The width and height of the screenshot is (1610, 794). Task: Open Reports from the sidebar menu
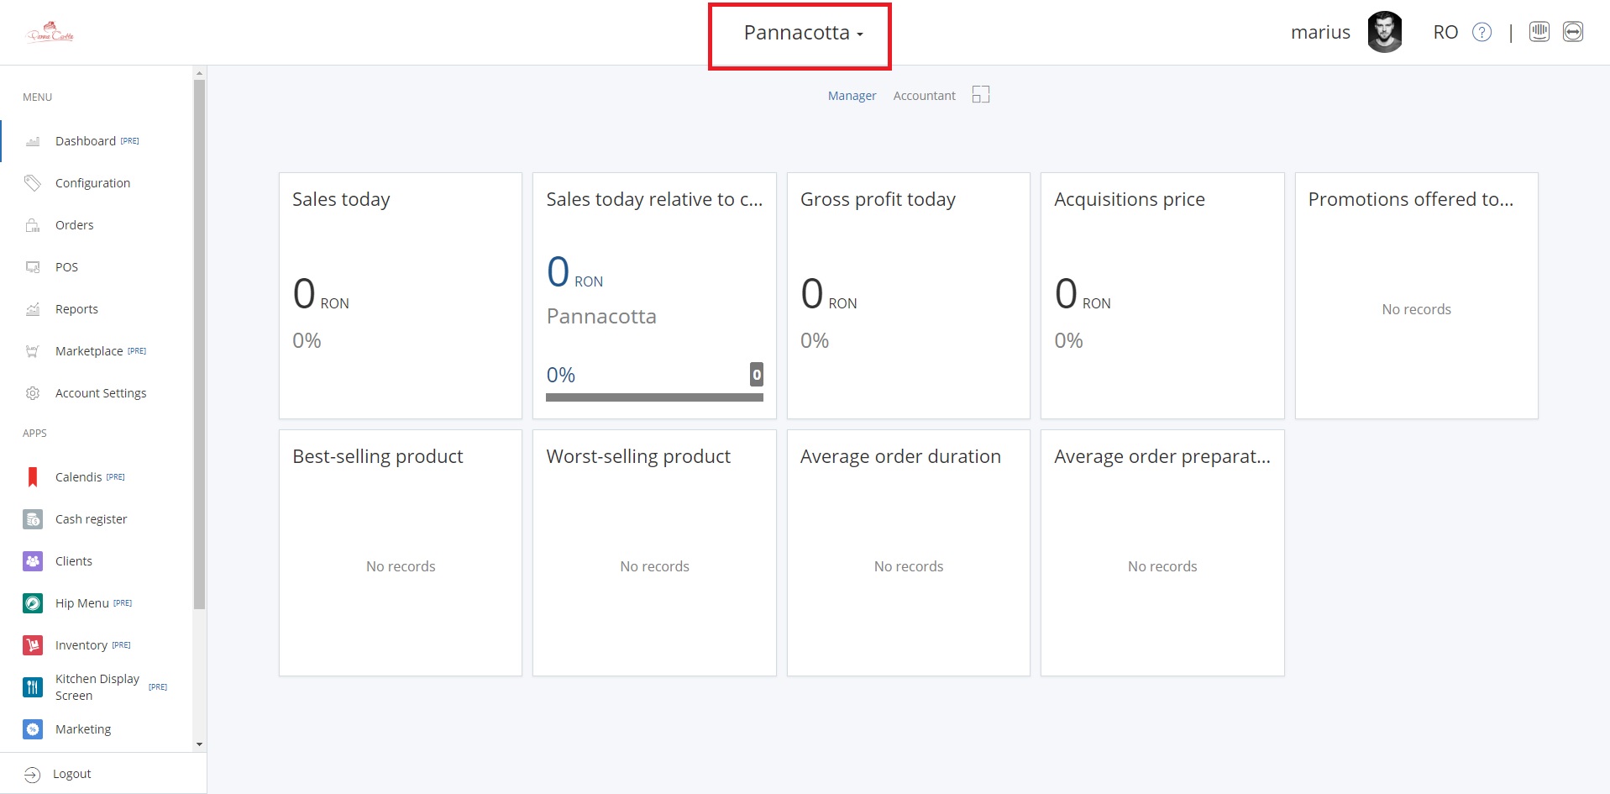point(76,309)
